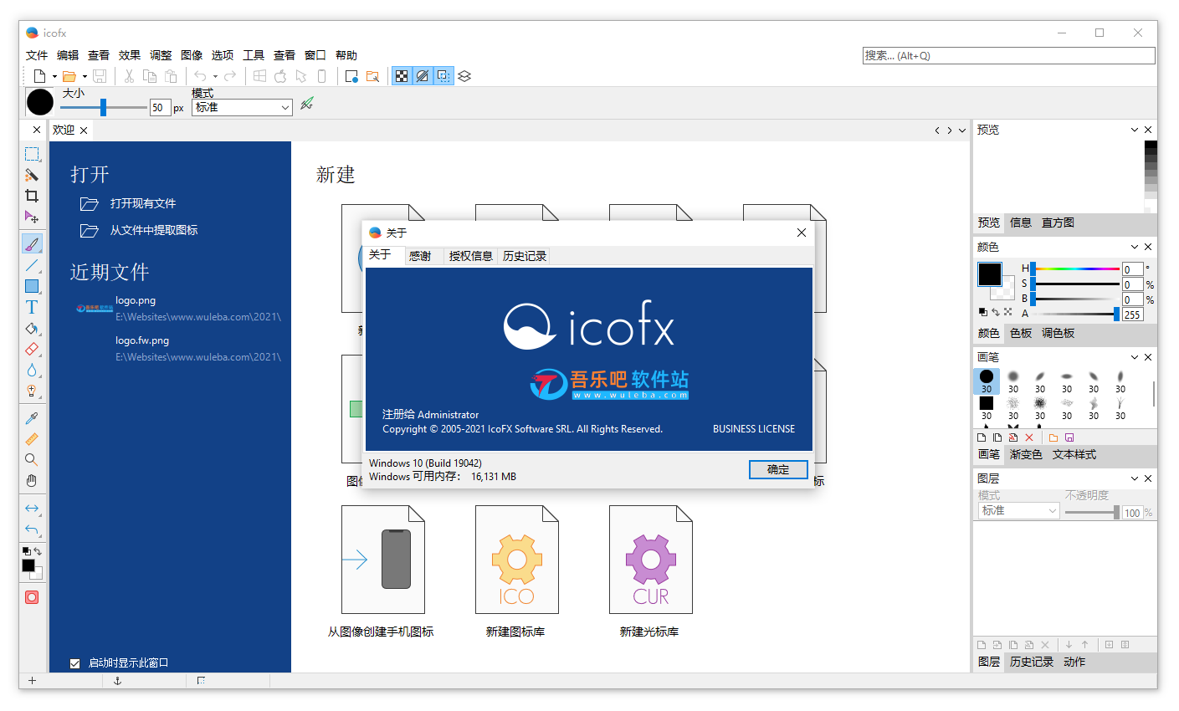Click the layers stack toolbar icon
This screenshot has height=711, width=1179.
coord(464,76)
